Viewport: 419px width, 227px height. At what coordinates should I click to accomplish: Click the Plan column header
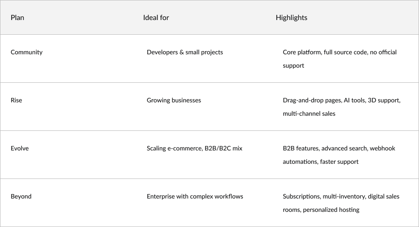tap(17, 18)
